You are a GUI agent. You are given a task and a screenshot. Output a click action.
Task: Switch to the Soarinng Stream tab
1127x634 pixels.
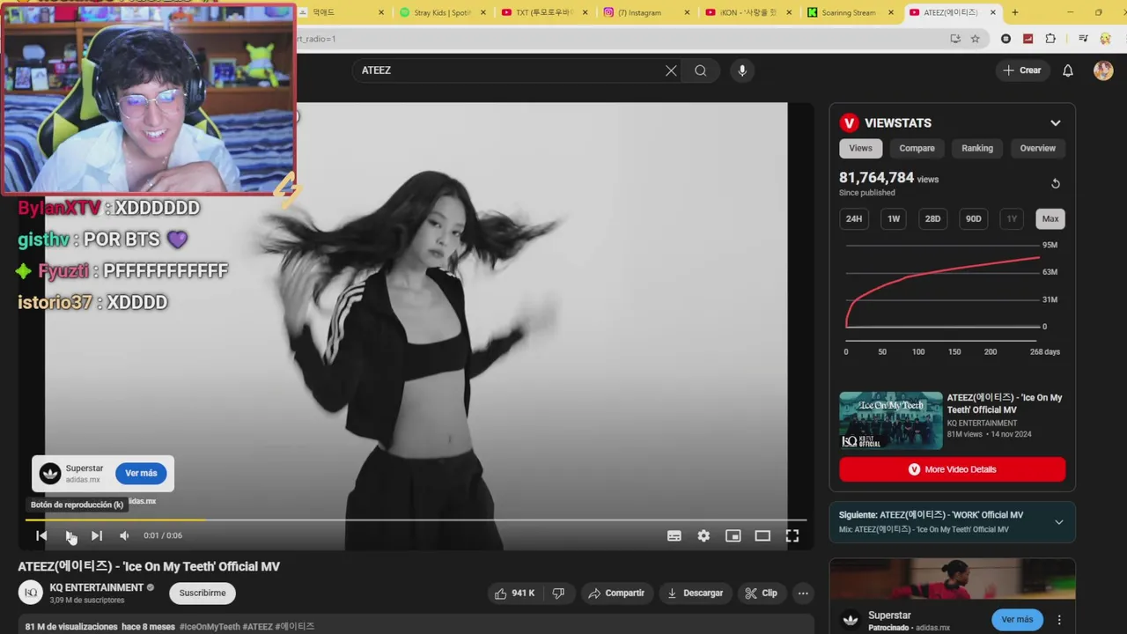pos(851,12)
